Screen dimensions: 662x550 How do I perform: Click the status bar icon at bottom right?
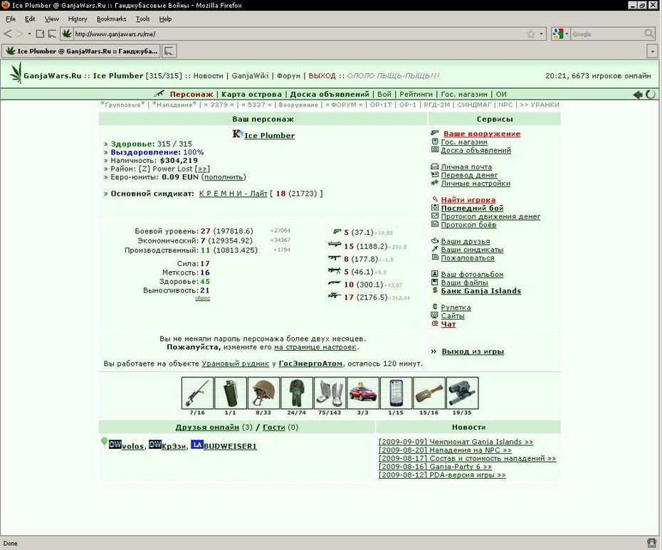pyautogui.click(x=651, y=543)
